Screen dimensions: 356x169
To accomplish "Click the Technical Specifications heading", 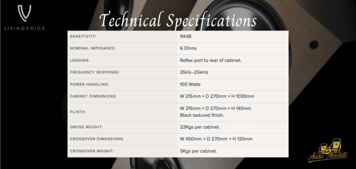I will [178, 20].
